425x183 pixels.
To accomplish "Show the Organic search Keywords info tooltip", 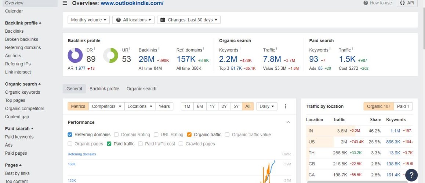I will click(x=240, y=49).
